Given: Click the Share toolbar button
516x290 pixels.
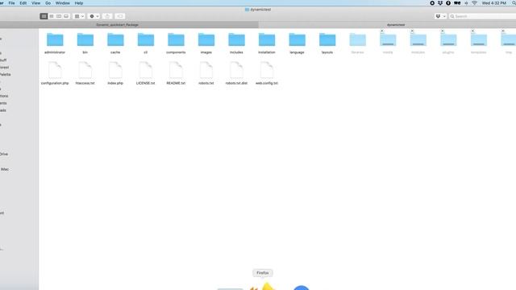Looking at the screenshot, I should coord(107,16).
